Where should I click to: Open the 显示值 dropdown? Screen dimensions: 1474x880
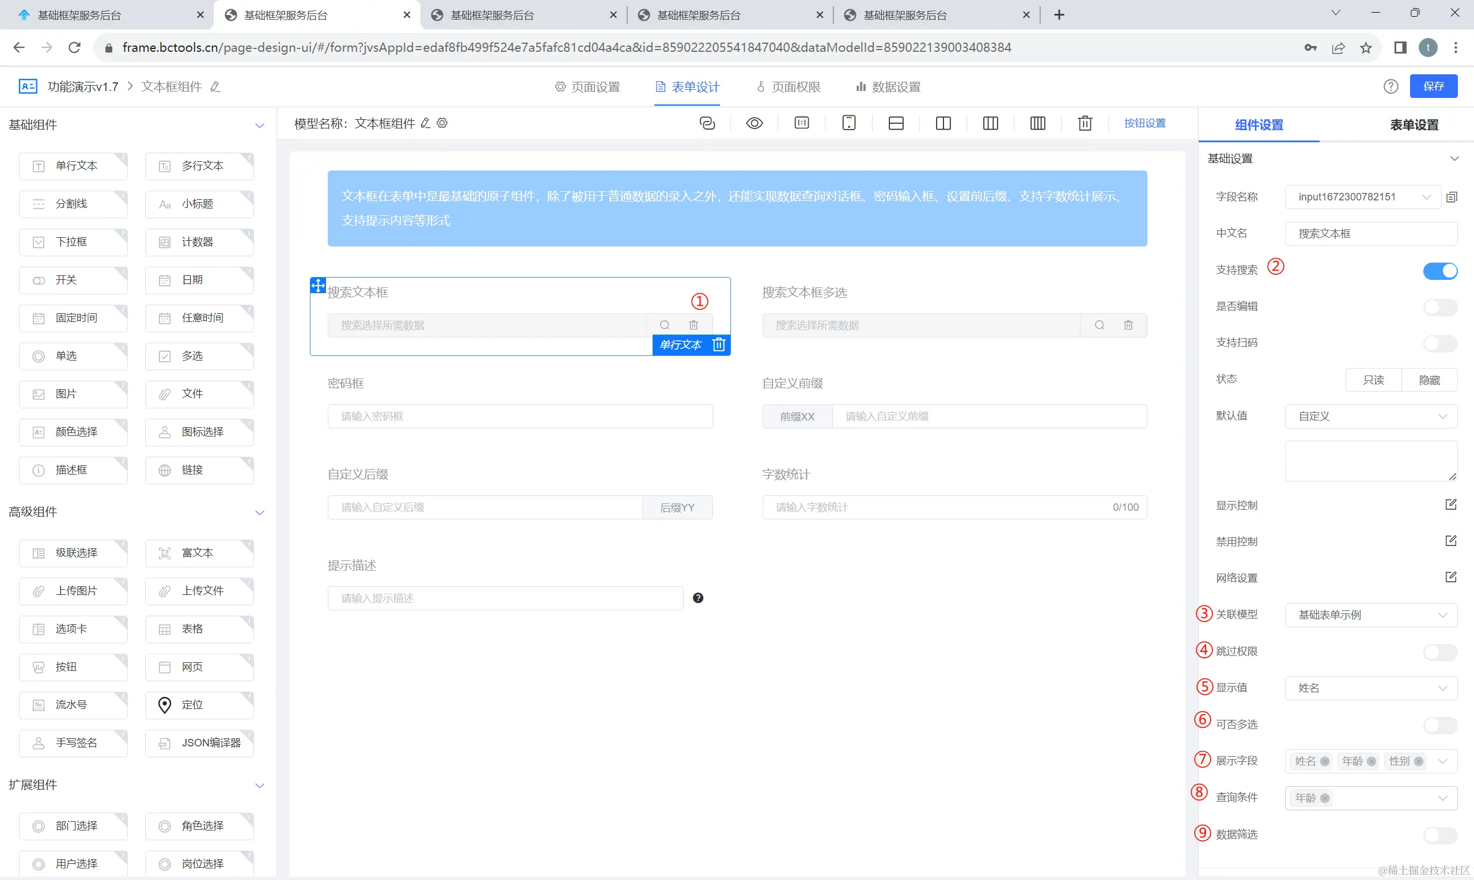tap(1370, 688)
